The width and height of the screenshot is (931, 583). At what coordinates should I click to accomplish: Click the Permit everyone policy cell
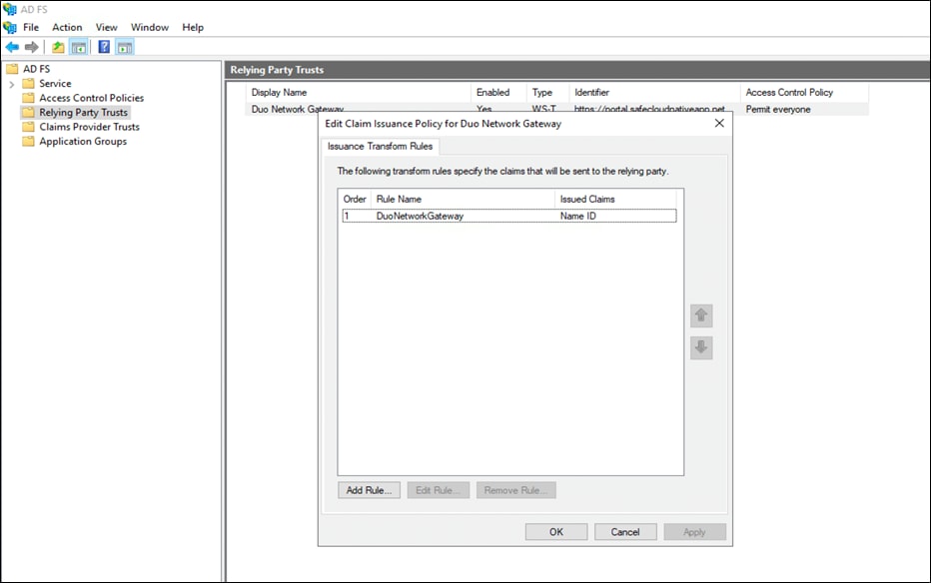pyautogui.click(x=778, y=109)
